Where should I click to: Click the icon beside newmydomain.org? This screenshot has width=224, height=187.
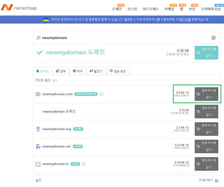(x=38, y=129)
